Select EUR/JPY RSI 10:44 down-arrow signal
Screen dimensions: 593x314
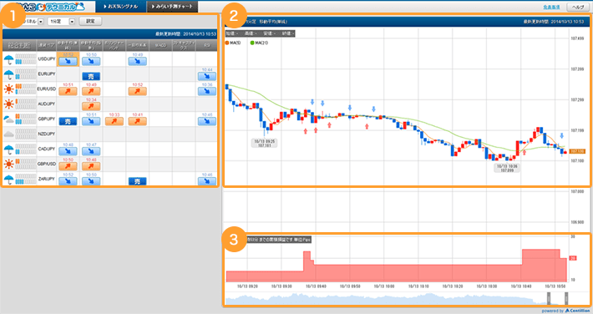point(207,77)
